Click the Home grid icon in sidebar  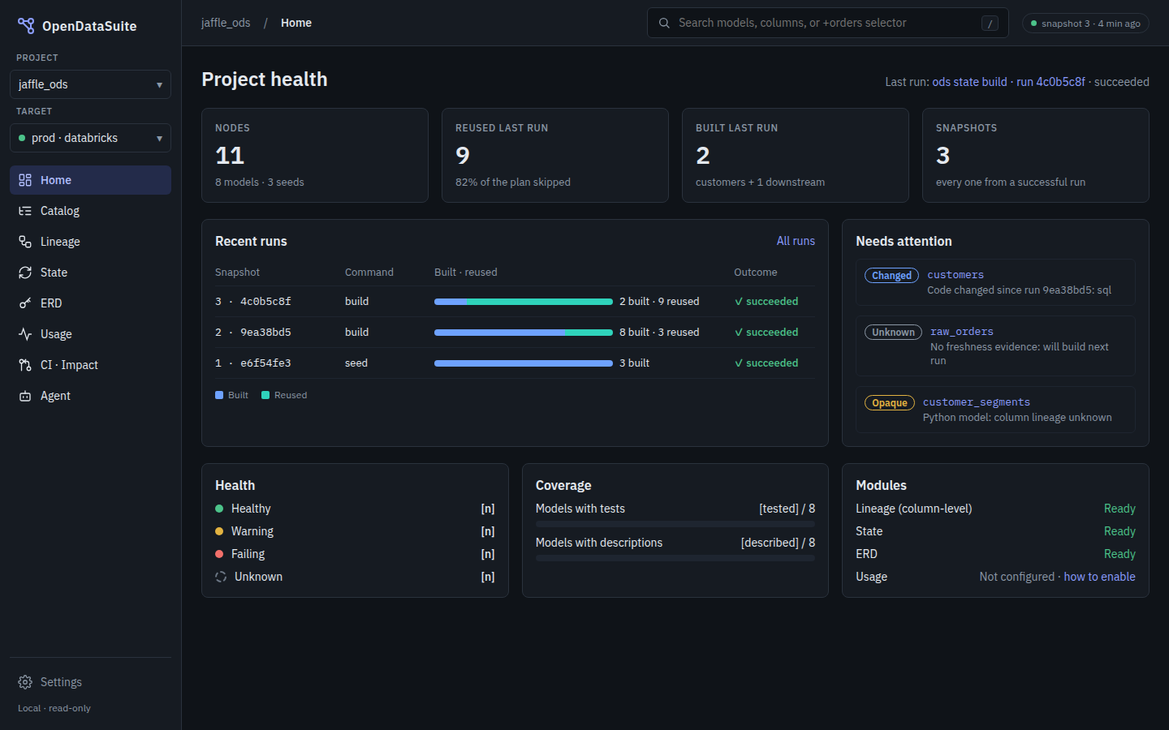(25, 180)
